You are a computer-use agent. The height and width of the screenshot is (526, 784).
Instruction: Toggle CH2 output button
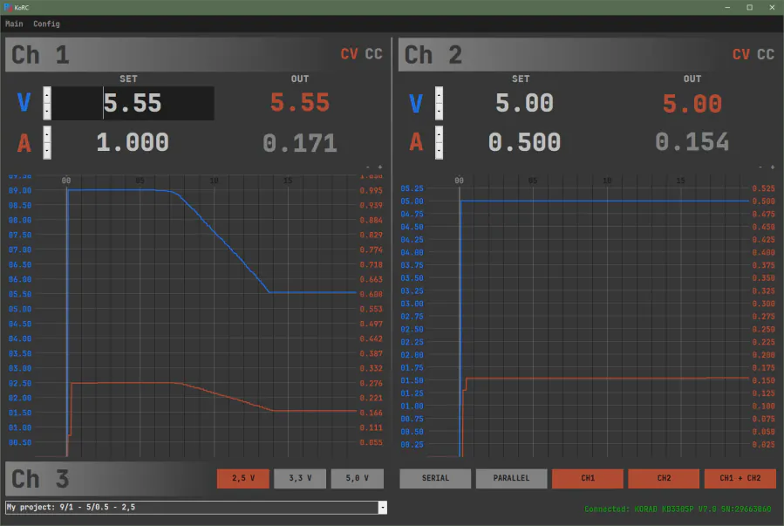pyautogui.click(x=664, y=479)
